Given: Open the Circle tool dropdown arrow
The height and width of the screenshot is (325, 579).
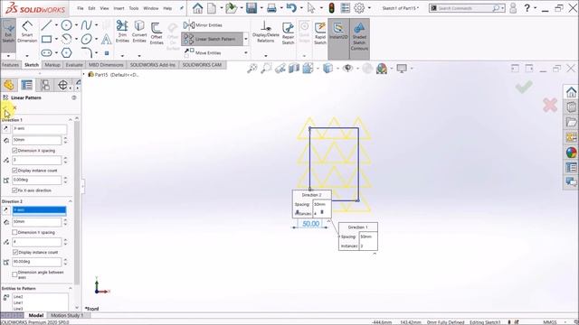Looking at the screenshot, I should (x=76, y=25).
